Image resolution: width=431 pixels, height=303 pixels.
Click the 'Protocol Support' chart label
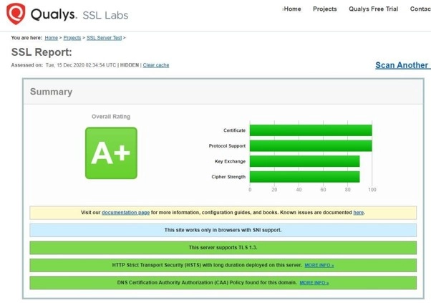pyautogui.click(x=227, y=145)
